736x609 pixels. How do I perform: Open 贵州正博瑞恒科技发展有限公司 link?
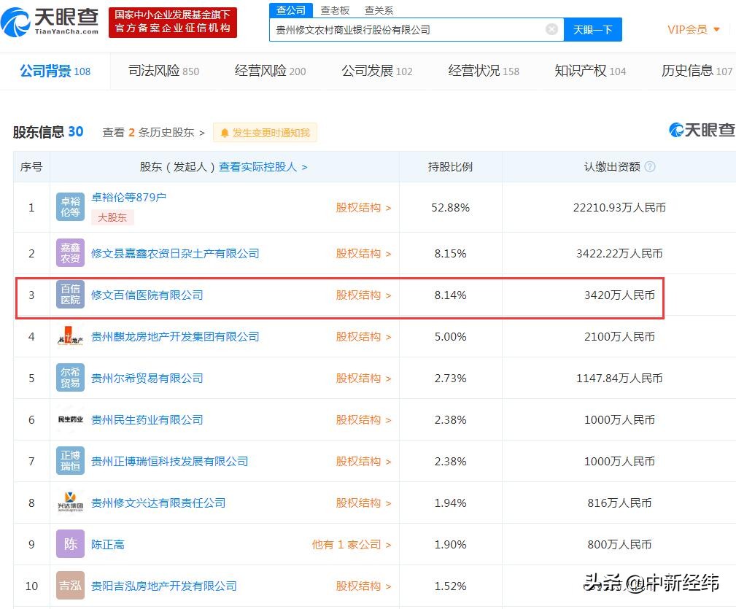pyautogui.click(x=169, y=461)
